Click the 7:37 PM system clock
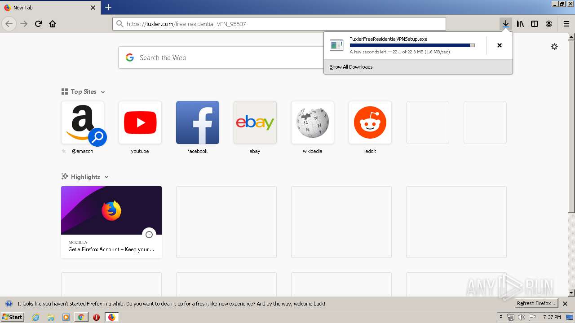This screenshot has height=323, width=575. pos(552,317)
